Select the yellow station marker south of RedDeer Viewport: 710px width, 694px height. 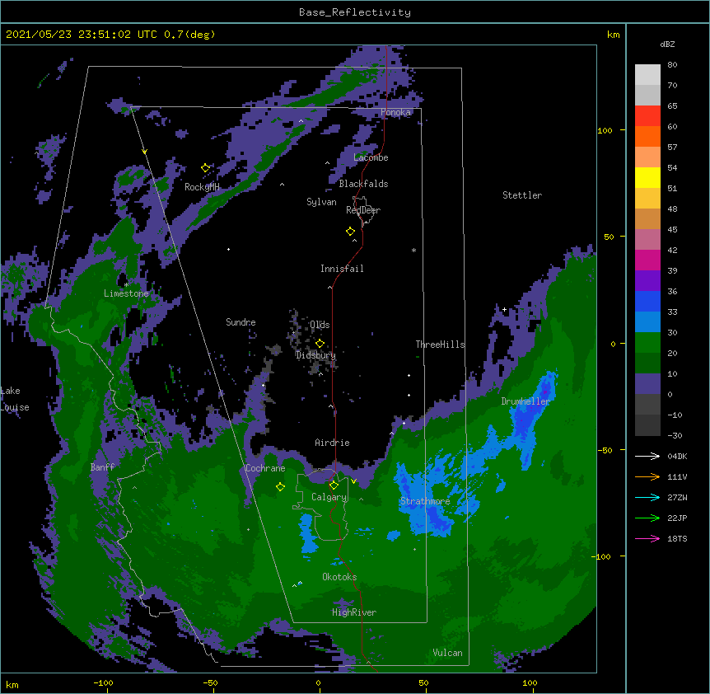[x=350, y=232]
